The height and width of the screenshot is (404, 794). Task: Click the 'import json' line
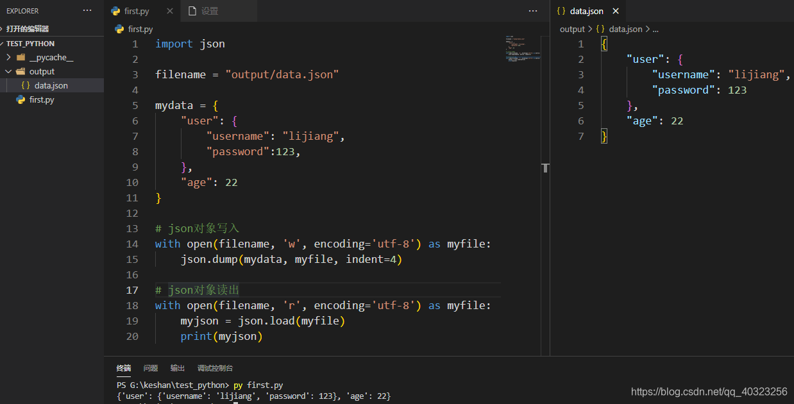coord(190,44)
